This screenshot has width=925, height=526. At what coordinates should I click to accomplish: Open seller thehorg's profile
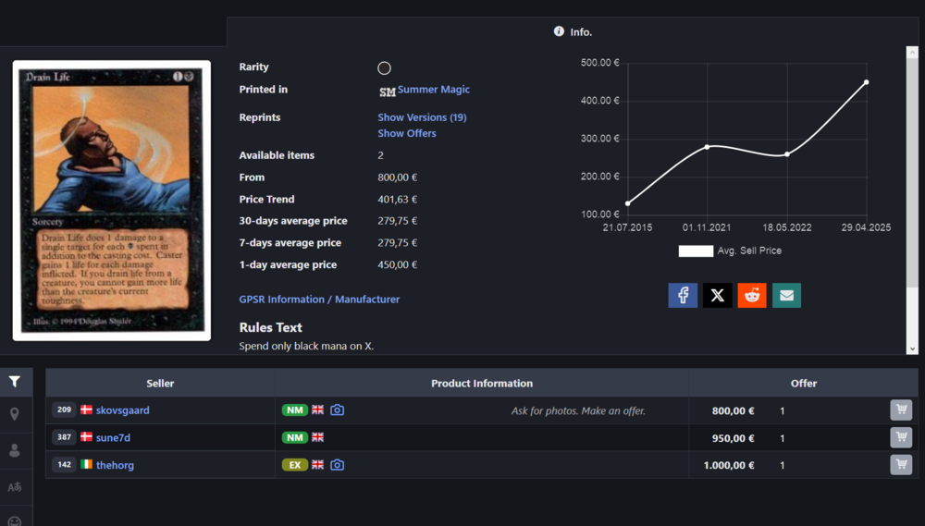tap(115, 465)
